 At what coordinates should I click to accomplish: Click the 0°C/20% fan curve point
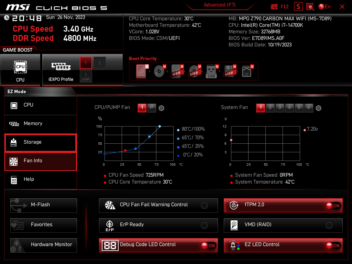coord(104,154)
